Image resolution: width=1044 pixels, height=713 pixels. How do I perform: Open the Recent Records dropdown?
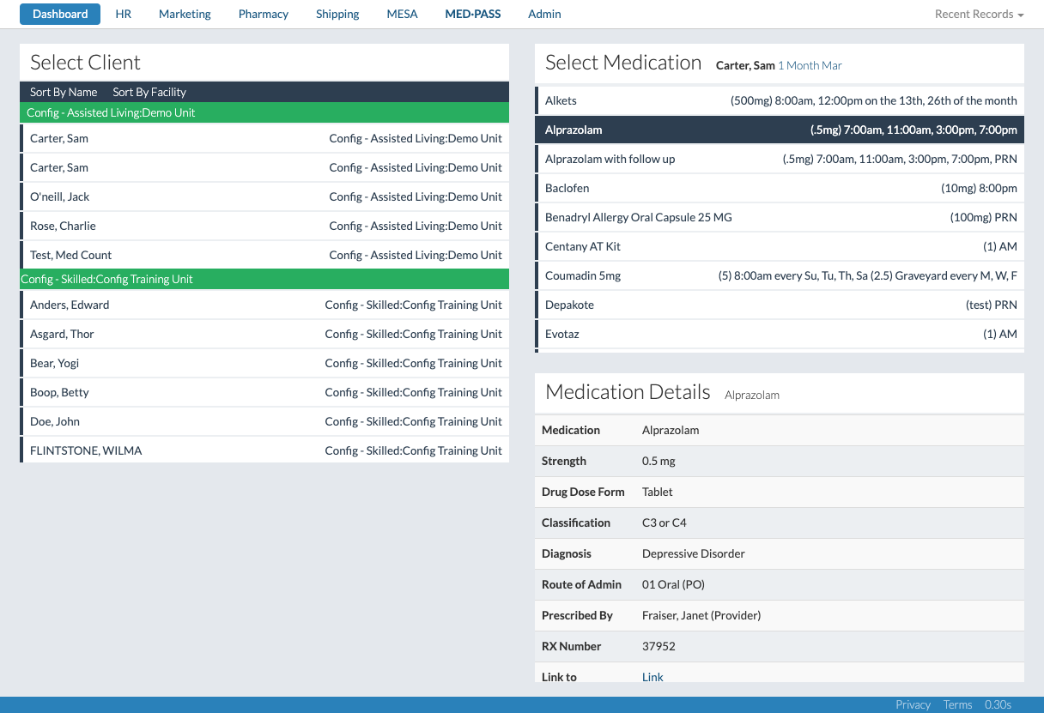[x=979, y=15]
